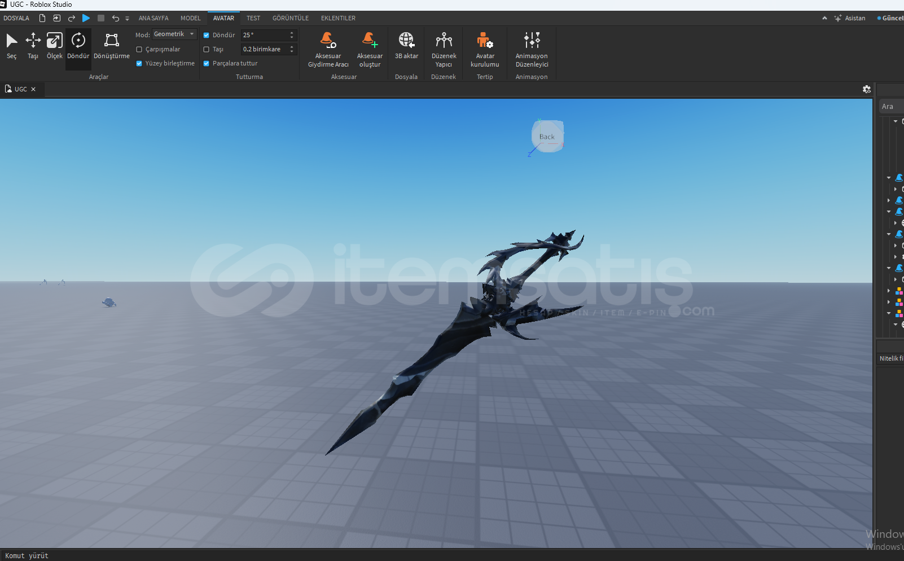Enable the Çarpışmalar checkbox
The image size is (904, 561).
pos(139,50)
